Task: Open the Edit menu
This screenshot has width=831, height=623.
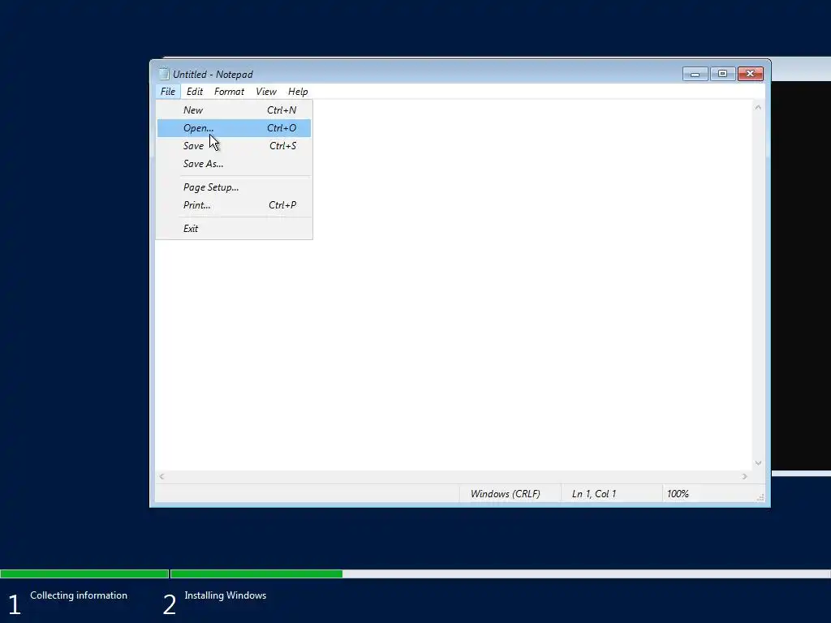Action: point(195,91)
